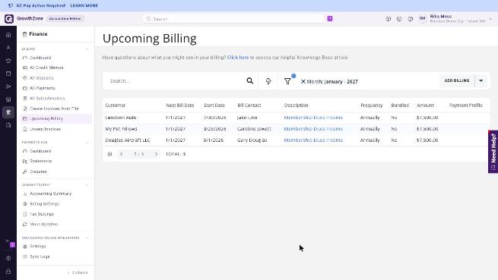The width and height of the screenshot is (498, 280).
Task: Click bill contact Caroline Jewett
Action: click(x=254, y=129)
